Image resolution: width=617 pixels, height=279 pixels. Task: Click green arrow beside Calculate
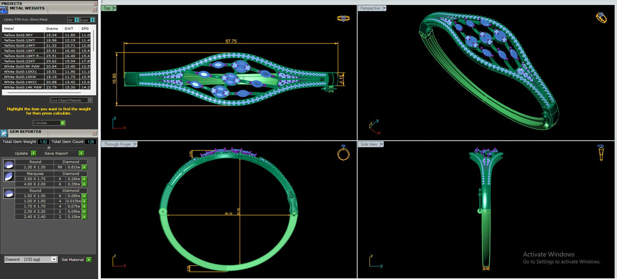tap(63, 123)
